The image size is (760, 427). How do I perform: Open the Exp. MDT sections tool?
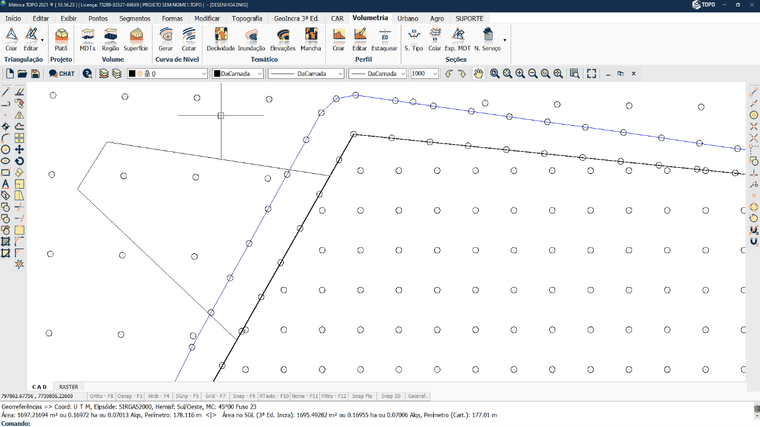[457, 39]
